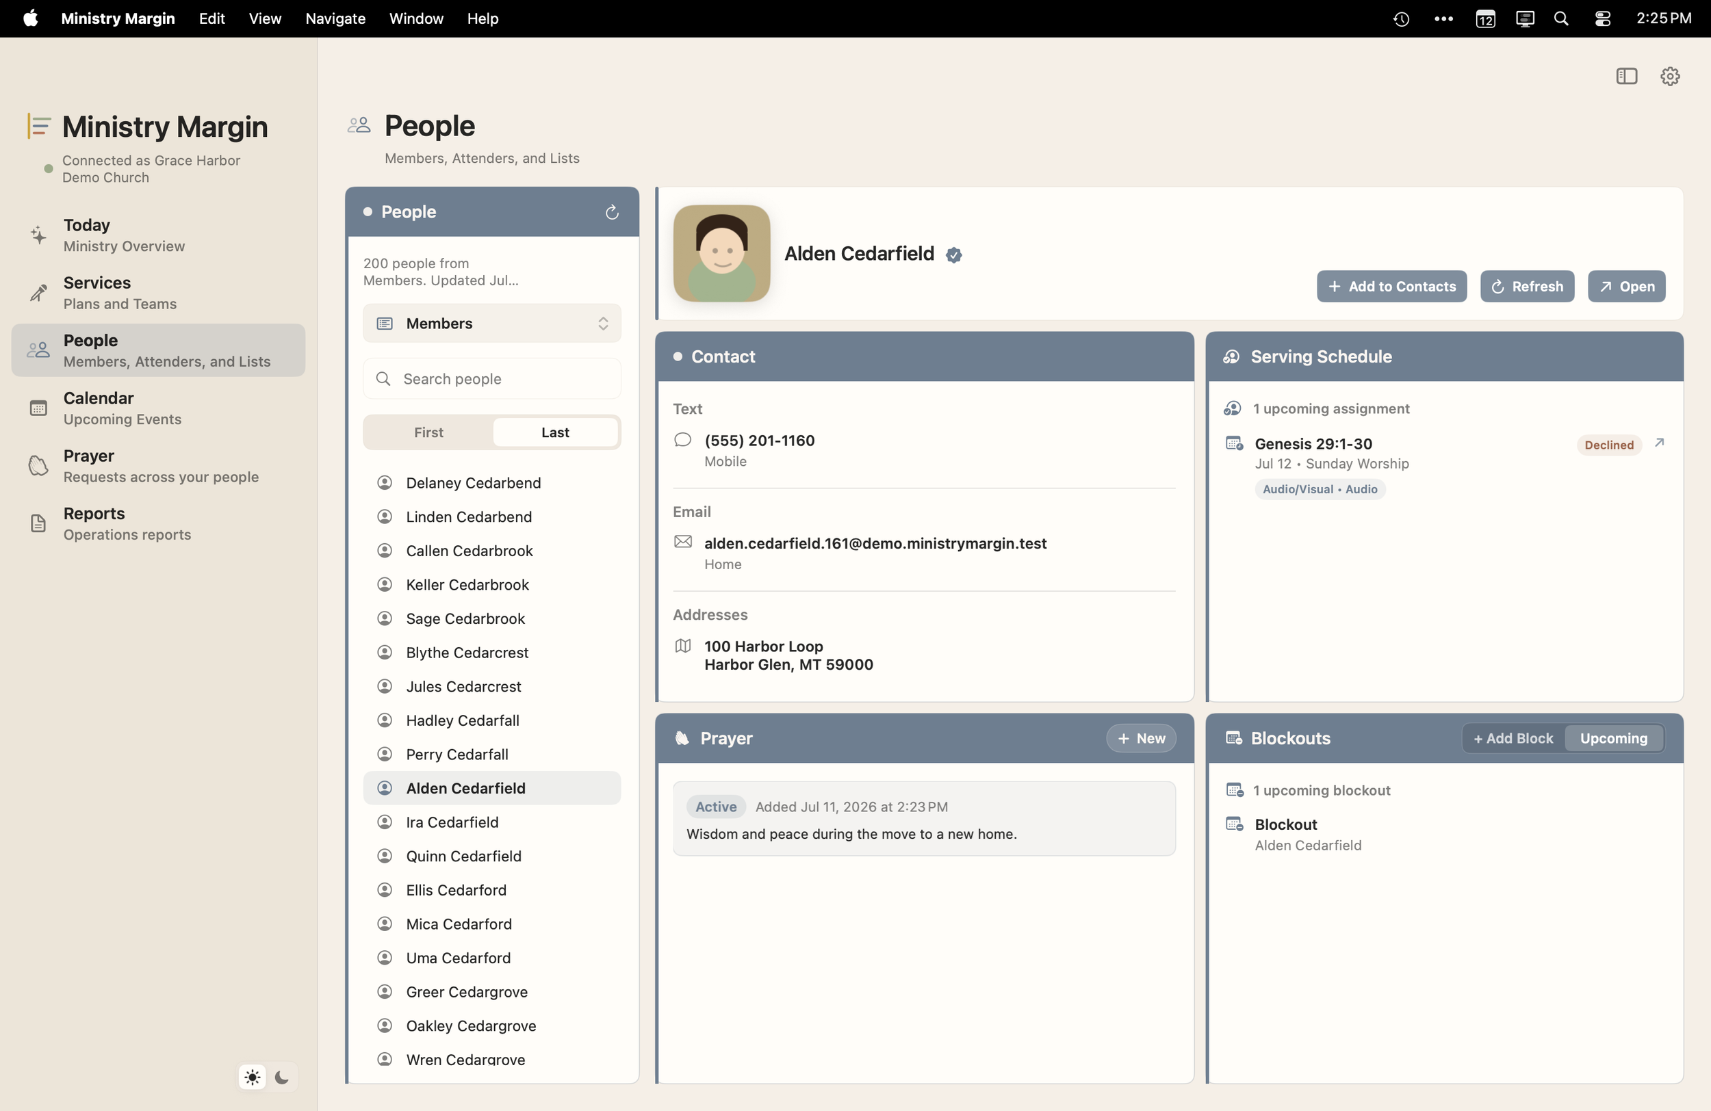The image size is (1711, 1111).
Task: Open the Edit menu
Action: click(212, 18)
